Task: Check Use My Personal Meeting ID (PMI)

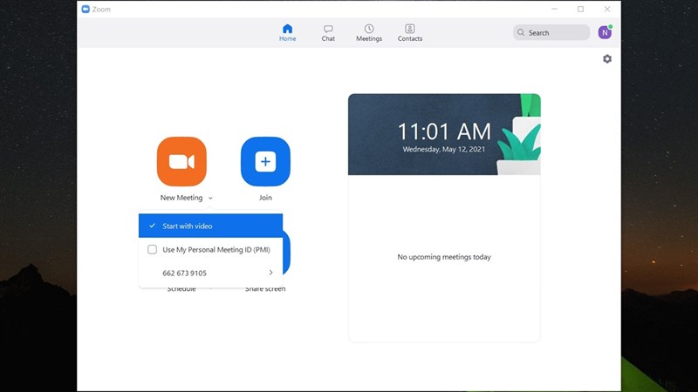Action: pyautogui.click(x=152, y=249)
